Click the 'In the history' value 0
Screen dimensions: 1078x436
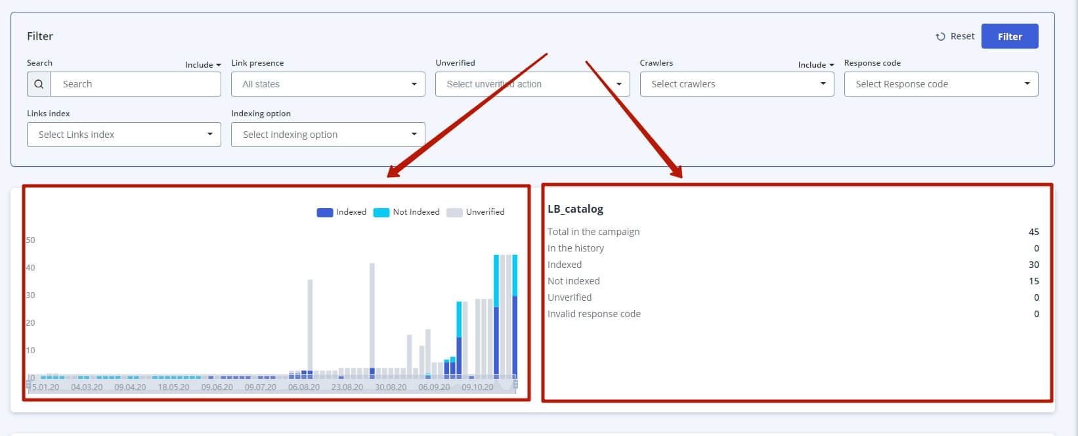pyautogui.click(x=1037, y=248)
